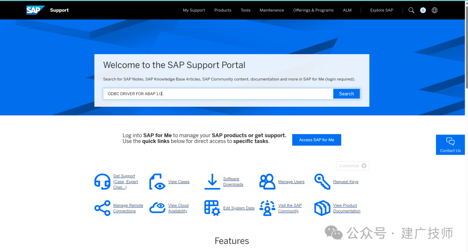The image size is (468, 252).
Task: Click the Manage Users people icon
Action: [267, 182]
